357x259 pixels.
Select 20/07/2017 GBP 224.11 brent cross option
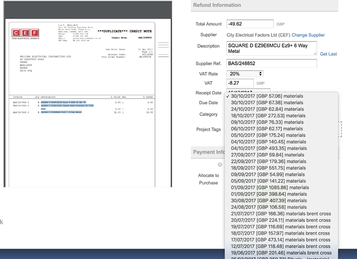point(281,220)
